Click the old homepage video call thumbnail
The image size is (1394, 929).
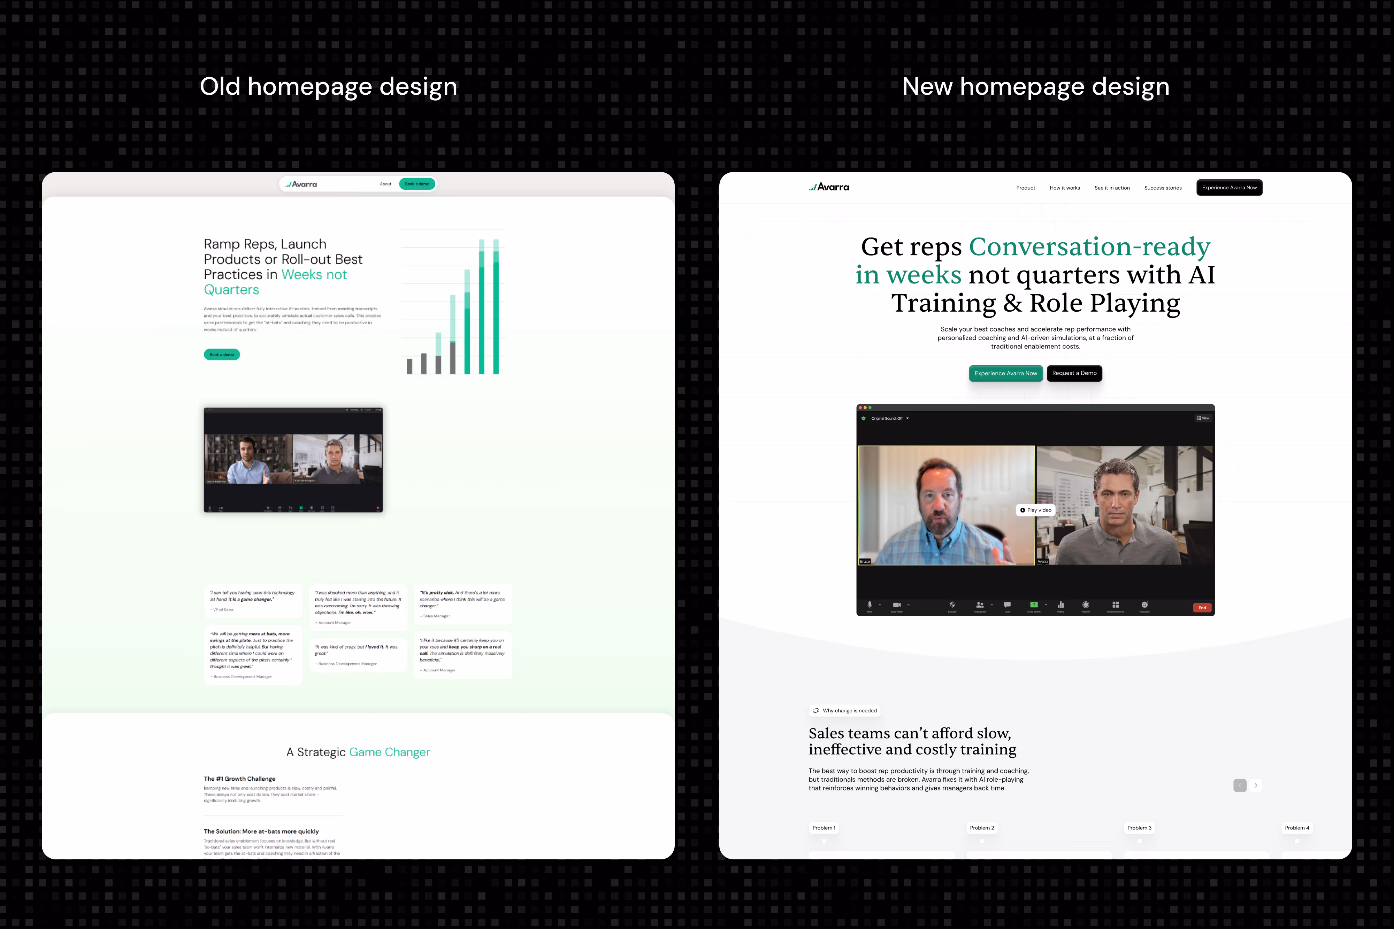[x=293, y=460]
